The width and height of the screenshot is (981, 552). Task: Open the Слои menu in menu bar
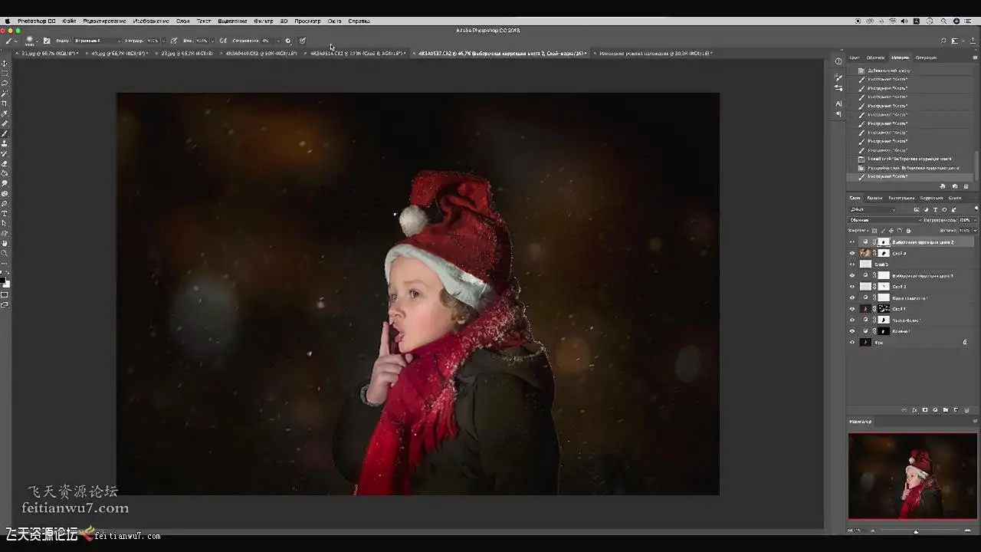(182, 21)
